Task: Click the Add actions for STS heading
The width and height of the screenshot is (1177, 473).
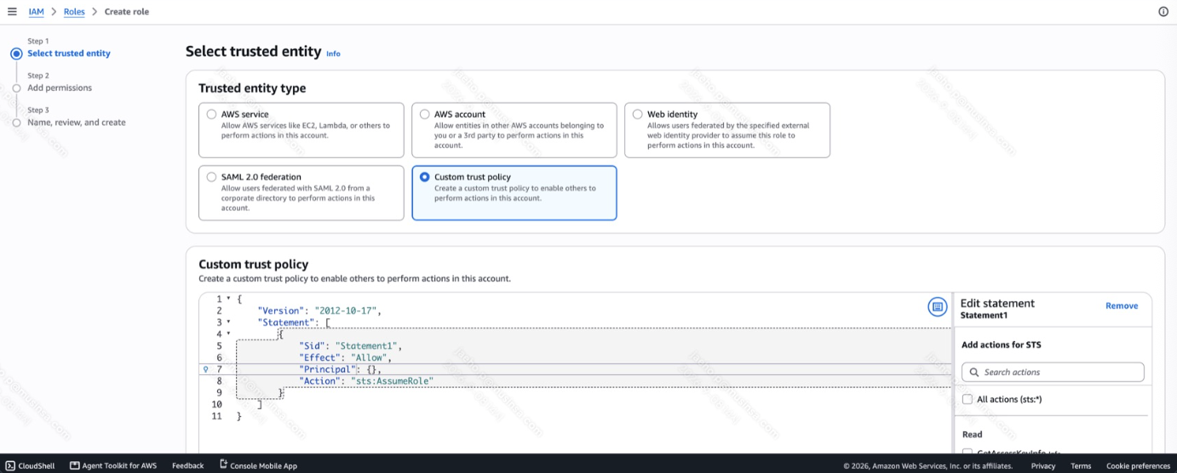Action: click(1002, 345)
